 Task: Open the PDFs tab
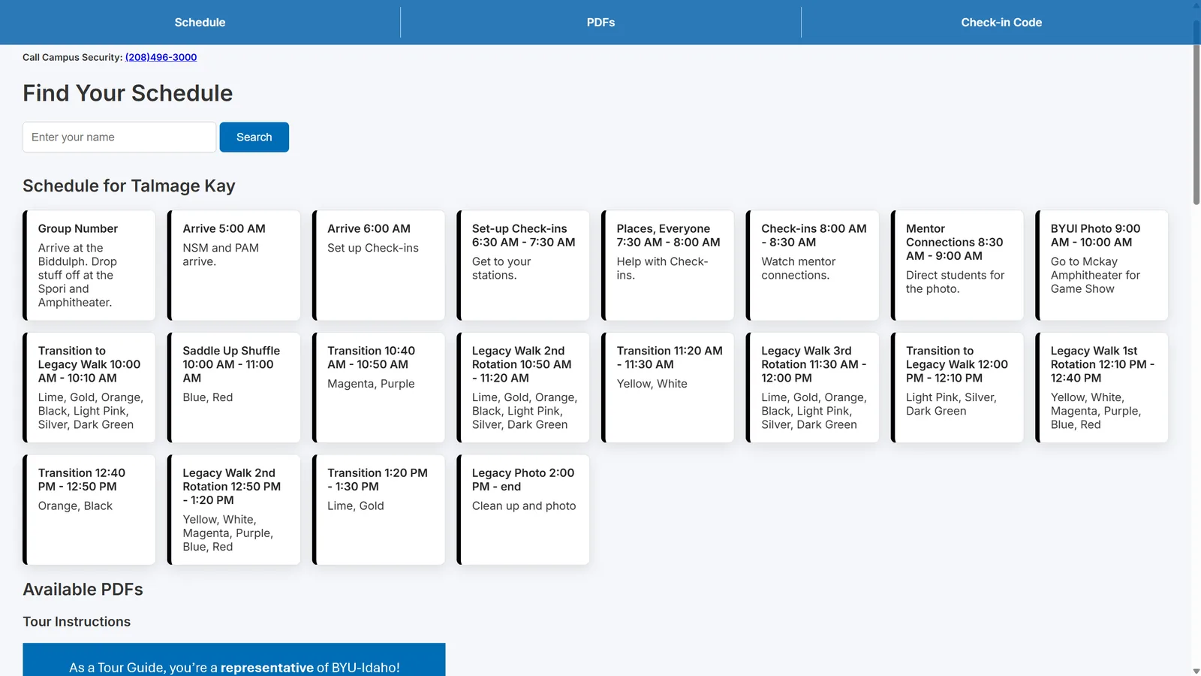pyautogui.click(x=600, y=22)
